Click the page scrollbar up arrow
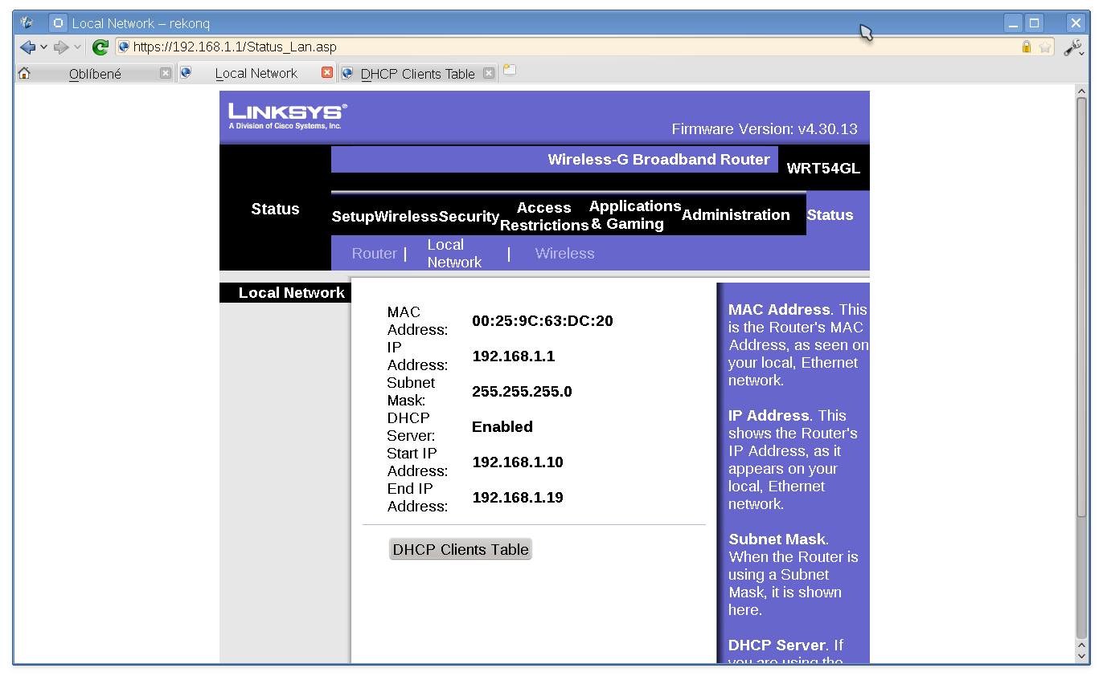Image resolution: width=1103 pixels, height=680 pixels. pos(1081,92)
